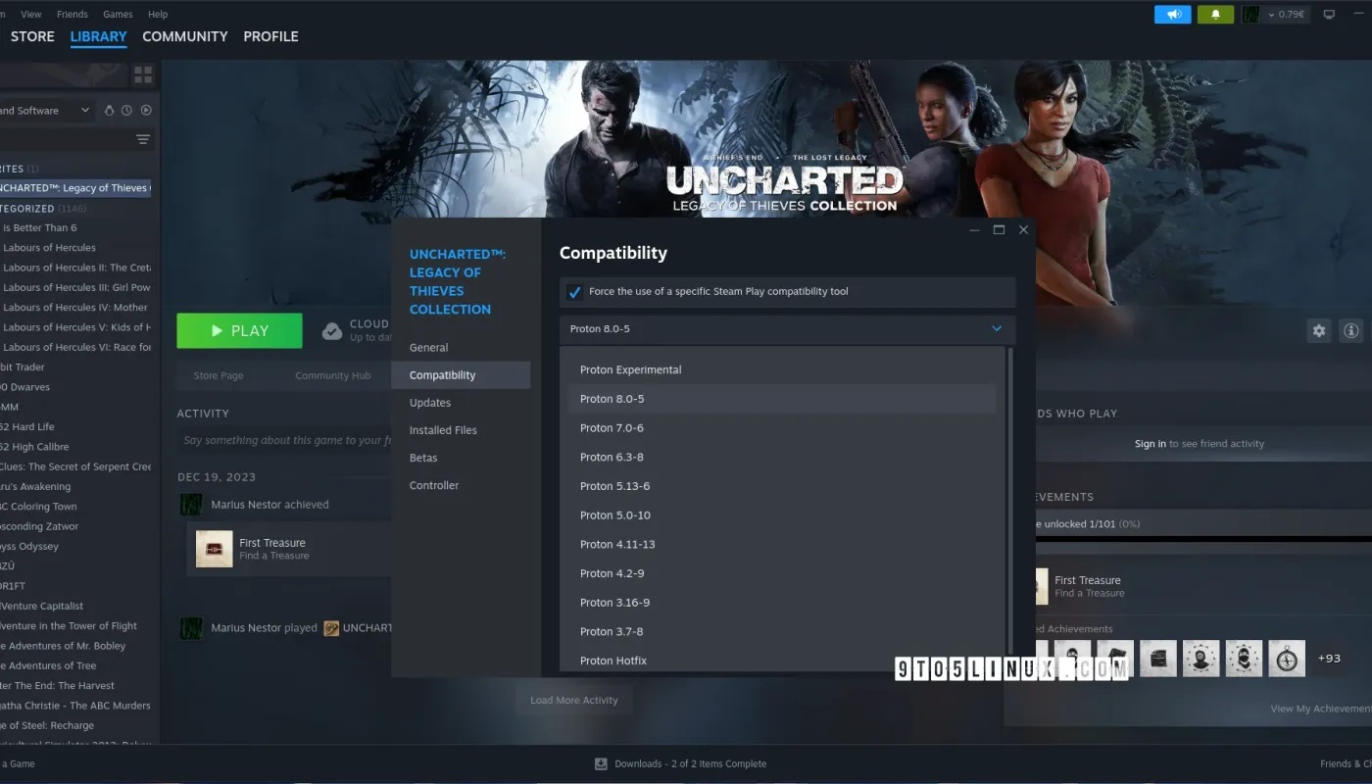Screen dimensions: 1372x784
Task: Pick Proton 4.2-9 compatibility tool
Action: [782, 573]
